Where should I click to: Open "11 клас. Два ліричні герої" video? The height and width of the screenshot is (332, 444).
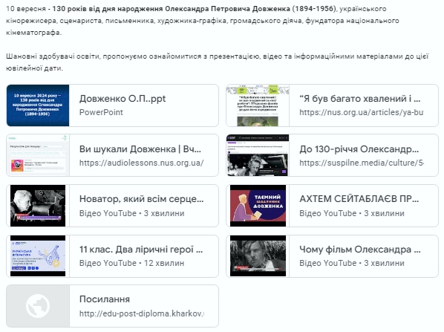[141, 250]
